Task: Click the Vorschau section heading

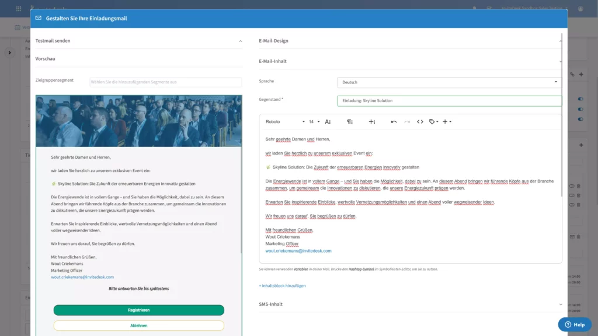Action: [x=45, y=59]
